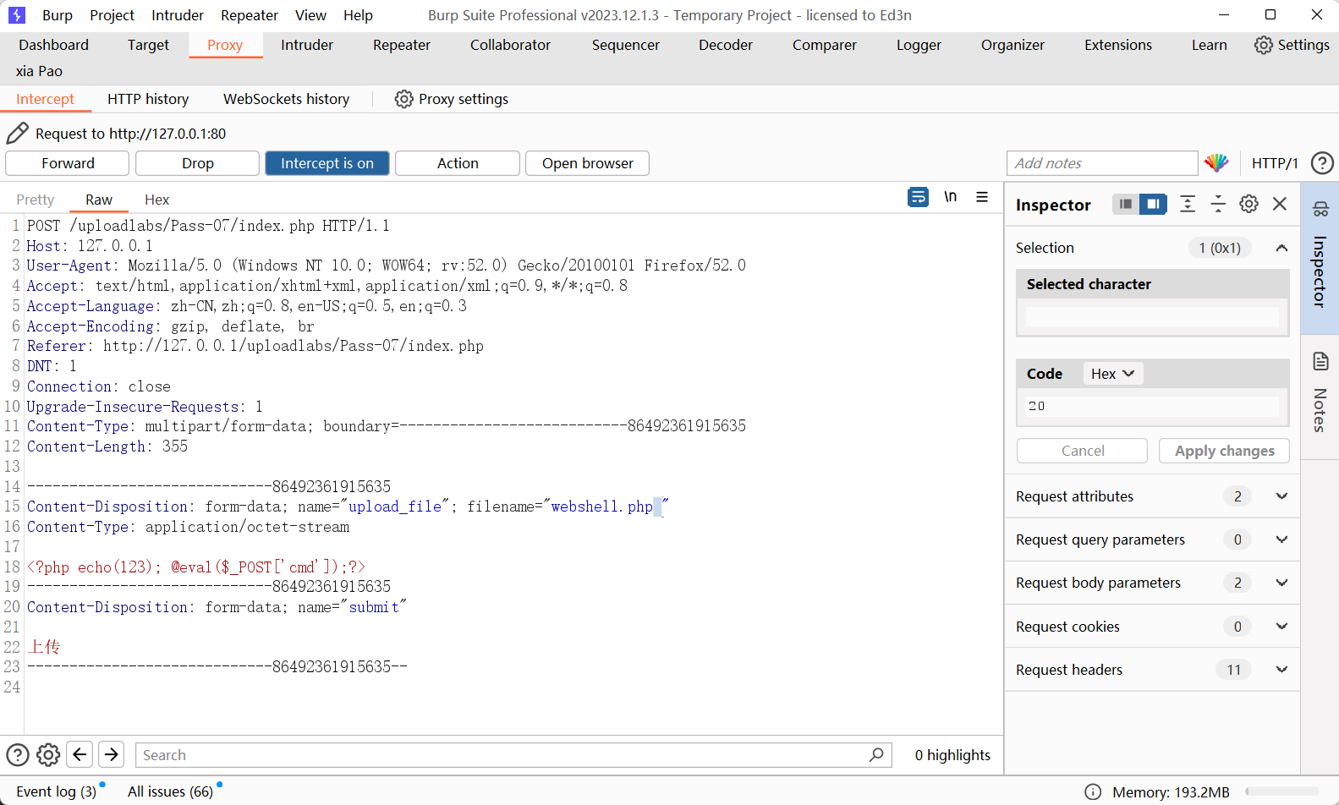Switch to the Sequencer tab

625,45
